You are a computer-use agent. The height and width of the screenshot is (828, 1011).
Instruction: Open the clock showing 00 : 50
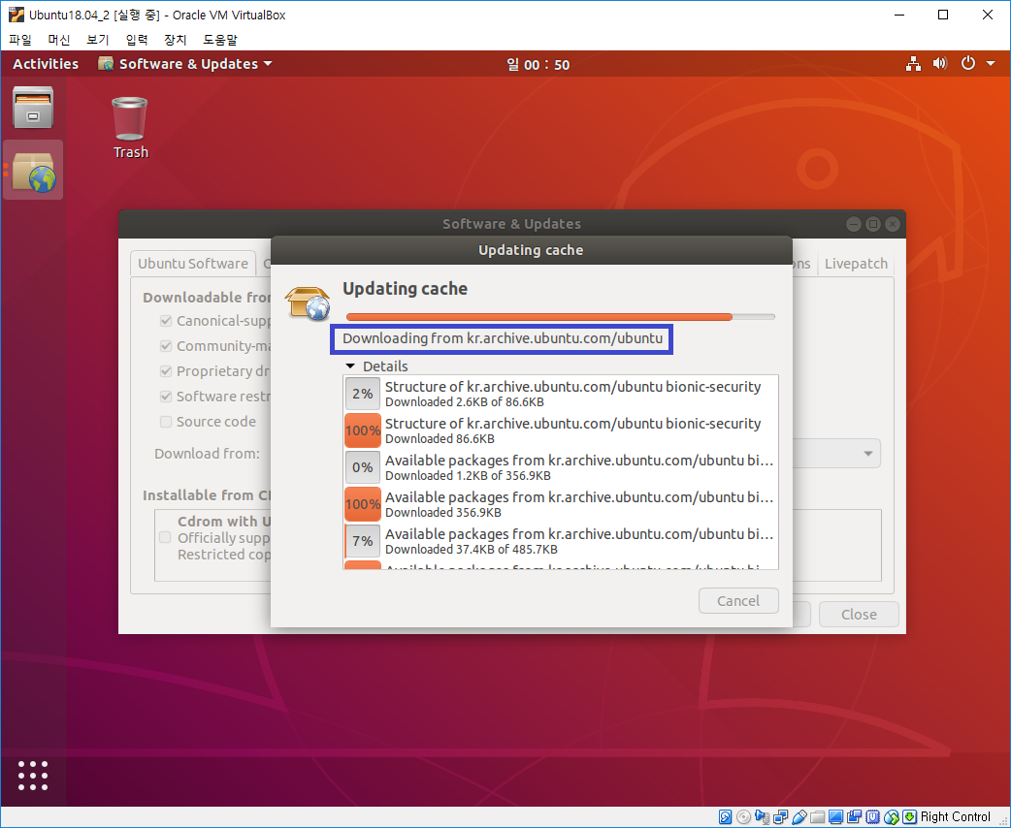(x=538, y=64)
